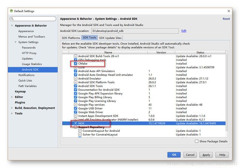Toggle Instant Apps Development SDK checkbox

point(75,116)
